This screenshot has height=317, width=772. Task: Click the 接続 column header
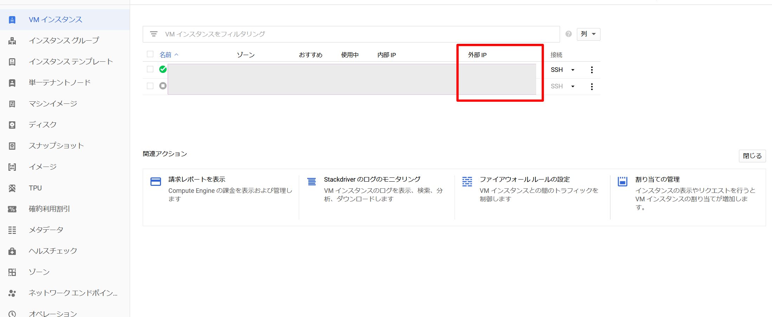click(557, 55)
